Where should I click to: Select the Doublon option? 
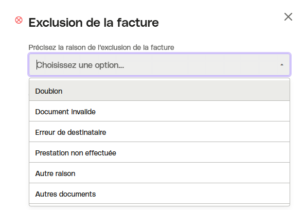[x=159, y=91]
